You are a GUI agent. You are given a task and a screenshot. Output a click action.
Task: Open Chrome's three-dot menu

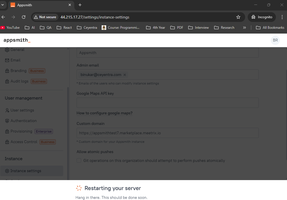click(x=282, y=17)
